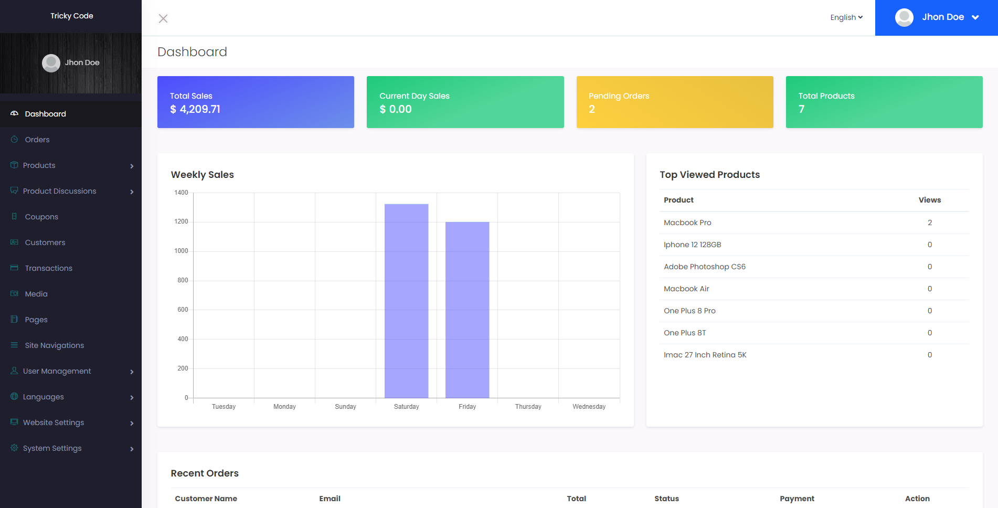Viewport: 998px width, 508px height.
Task: Open the Macbook Pro product row
Action: (687, 223)
